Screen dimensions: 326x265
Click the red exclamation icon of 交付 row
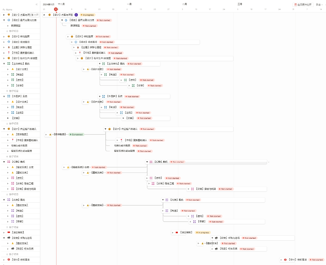pos(9,259)
